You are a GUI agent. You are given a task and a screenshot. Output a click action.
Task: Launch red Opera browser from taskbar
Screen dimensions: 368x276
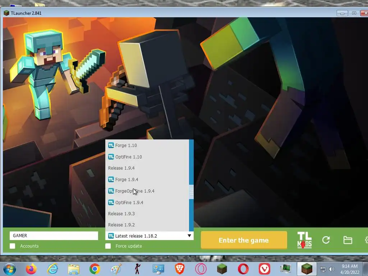tap(243, 269)
